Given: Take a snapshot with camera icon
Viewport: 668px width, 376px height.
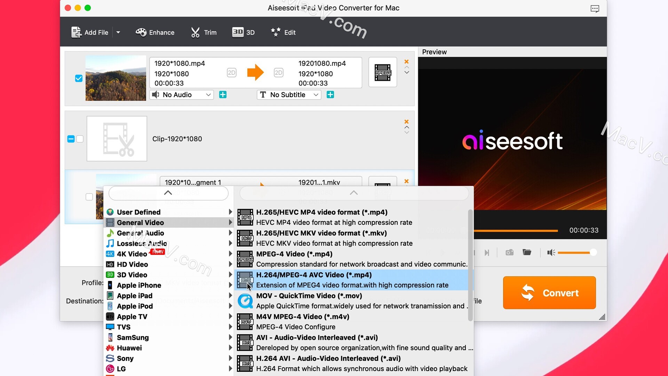Looking at the screenshot, I should 509,252.
